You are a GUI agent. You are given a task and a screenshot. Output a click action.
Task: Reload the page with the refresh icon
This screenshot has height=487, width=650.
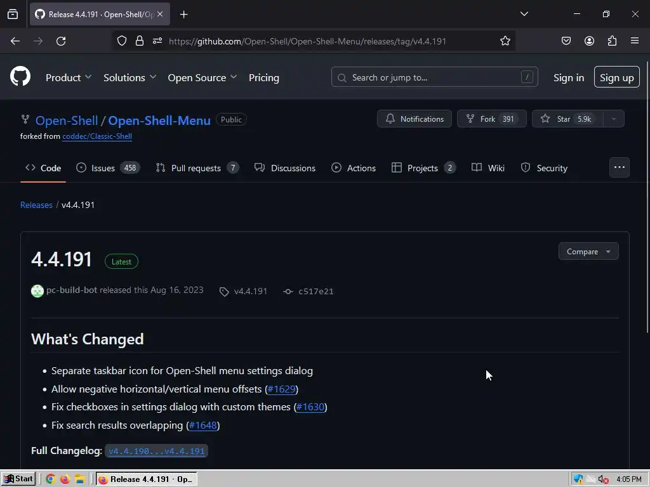tap(61, 41)
